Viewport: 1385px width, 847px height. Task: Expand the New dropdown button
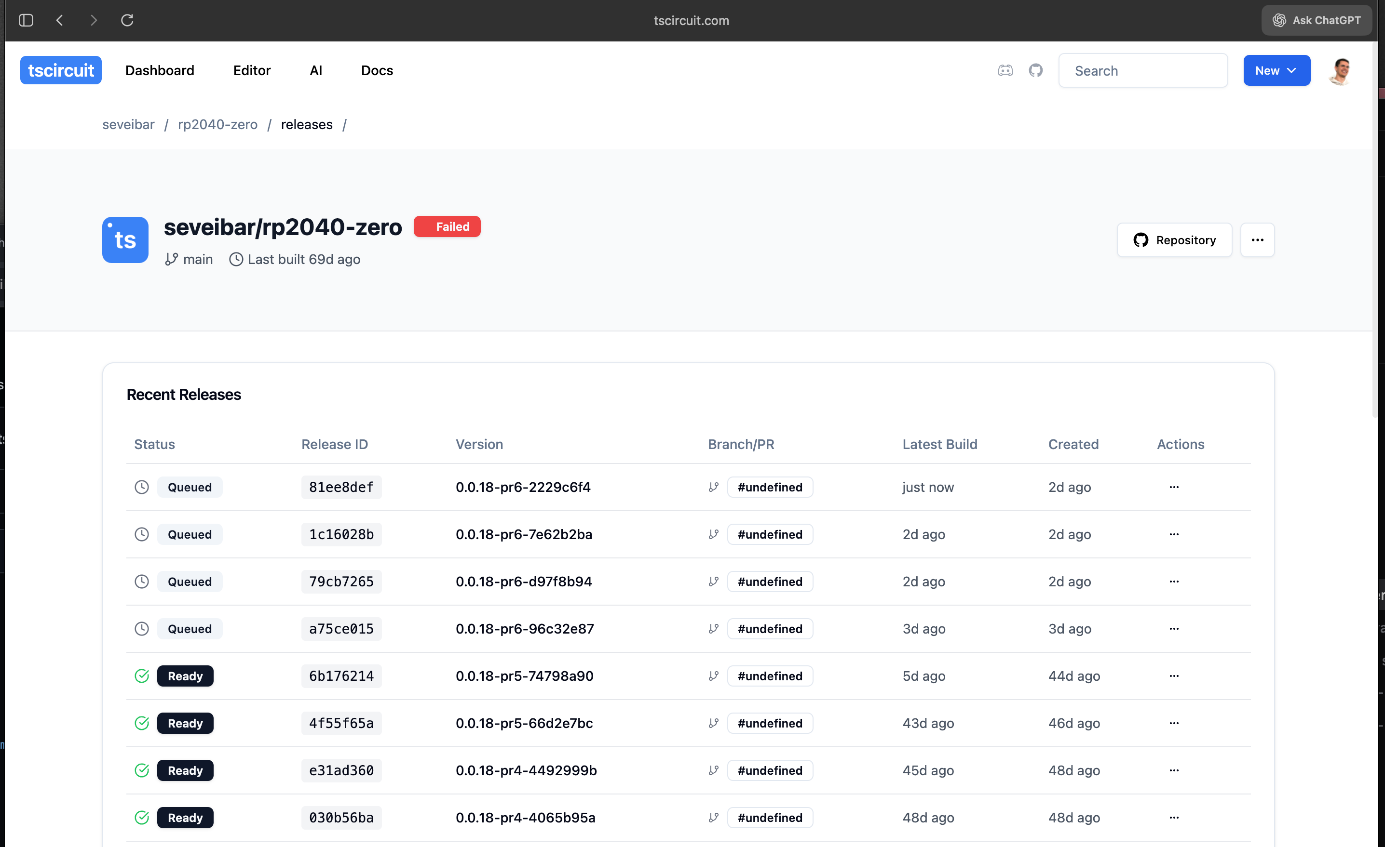pyautogui.click(x=1276, y=71)
